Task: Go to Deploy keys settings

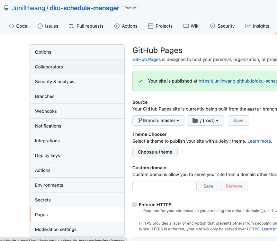Action: click(77, 156)
